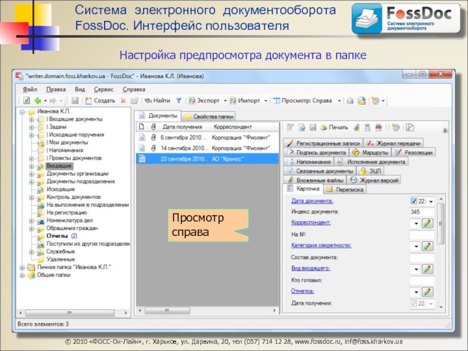
Task: Open the Вид menu
Action: [x=80, y=90]
